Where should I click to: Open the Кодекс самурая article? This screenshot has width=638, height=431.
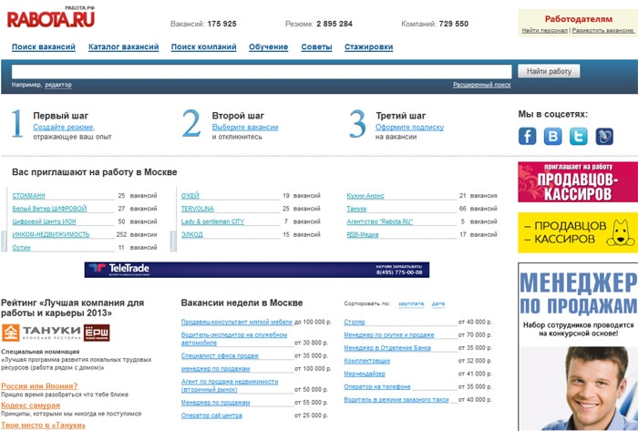[x=30, y=405]
